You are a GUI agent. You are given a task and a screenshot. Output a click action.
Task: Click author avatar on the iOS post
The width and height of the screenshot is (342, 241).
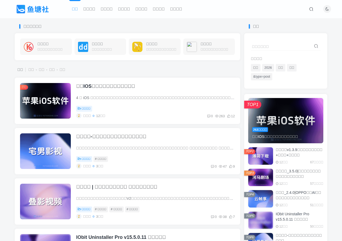click(x=79, y=116)
